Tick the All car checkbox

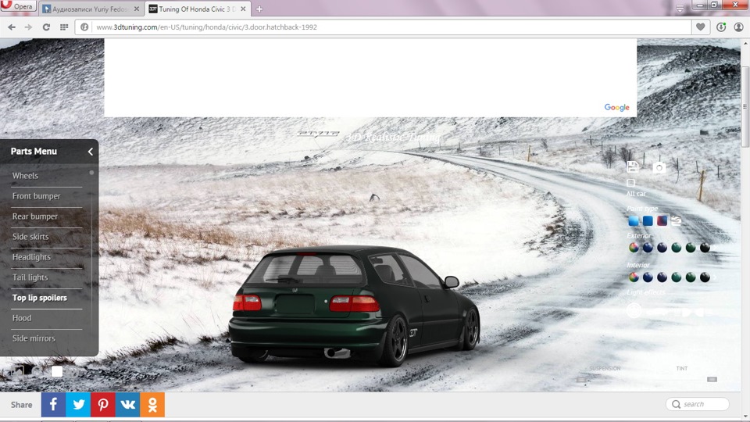coord(631,183)
